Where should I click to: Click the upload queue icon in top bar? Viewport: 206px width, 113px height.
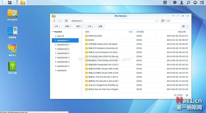click(x=165, y=3)
